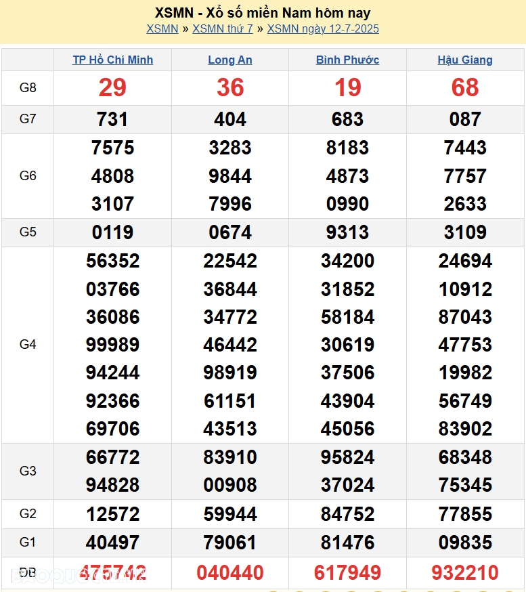Click the G8 number 68 under Hậu Giang

click(465, 87)
